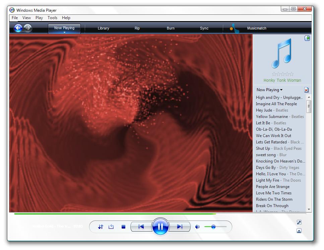Switch to compact mode icon

point(299,231)
